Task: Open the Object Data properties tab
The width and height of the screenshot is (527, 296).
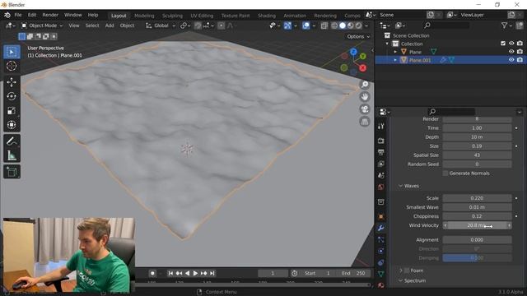Action: pos(380,274)
